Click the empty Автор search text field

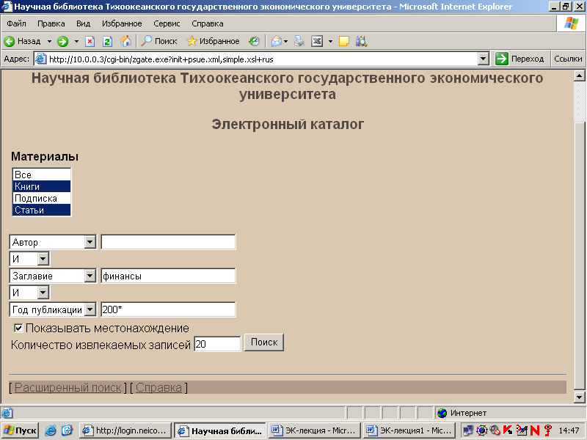tap(168, 242)
